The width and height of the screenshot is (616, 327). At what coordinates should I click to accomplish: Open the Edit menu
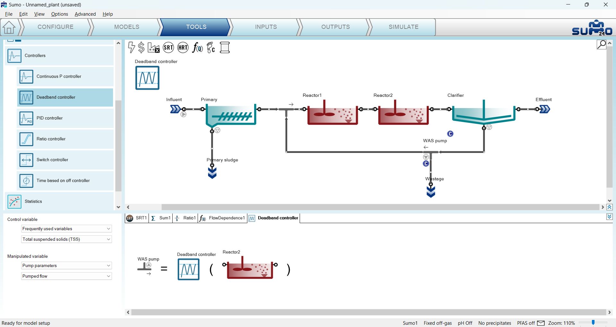click(23, 14)
